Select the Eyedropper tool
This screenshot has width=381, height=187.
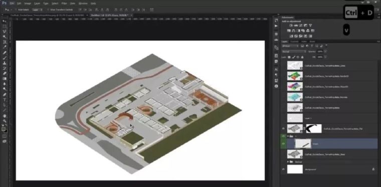5,47
